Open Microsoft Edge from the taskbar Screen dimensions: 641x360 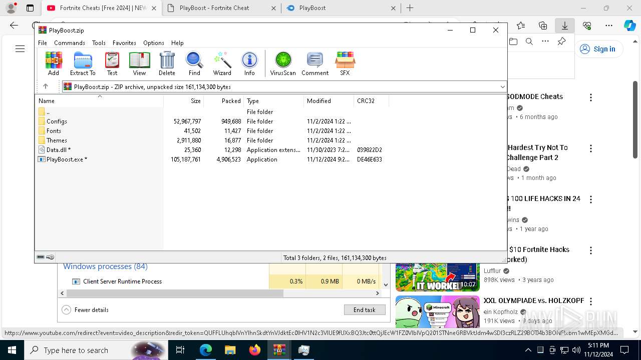[206, 350]
